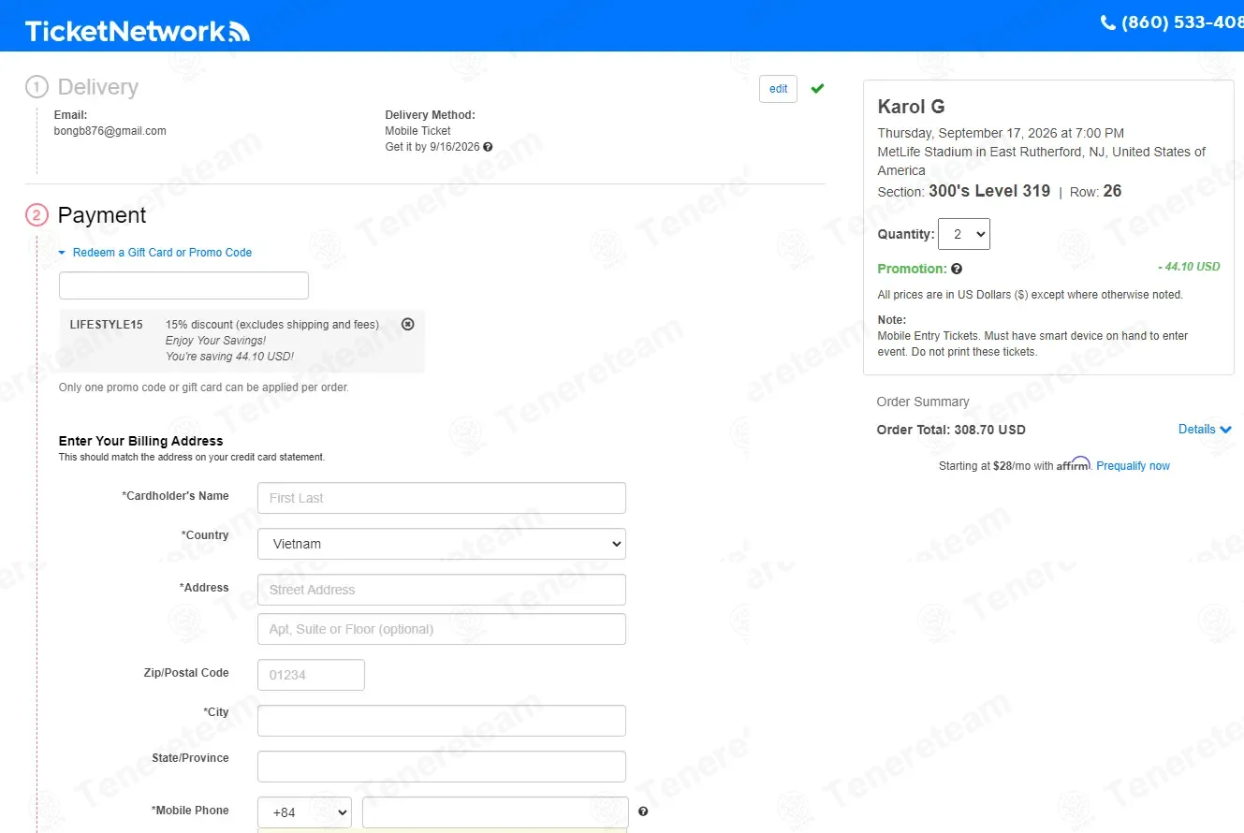Click the Cardholder's Name field
This screenshot has width=1244, height=833.
pos(442,498)
